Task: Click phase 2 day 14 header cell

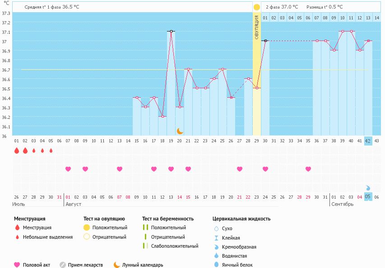Action: 377,18
